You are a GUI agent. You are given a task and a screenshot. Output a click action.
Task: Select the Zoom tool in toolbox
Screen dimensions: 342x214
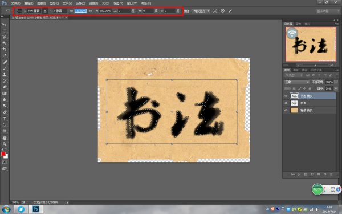coord(5,144)
